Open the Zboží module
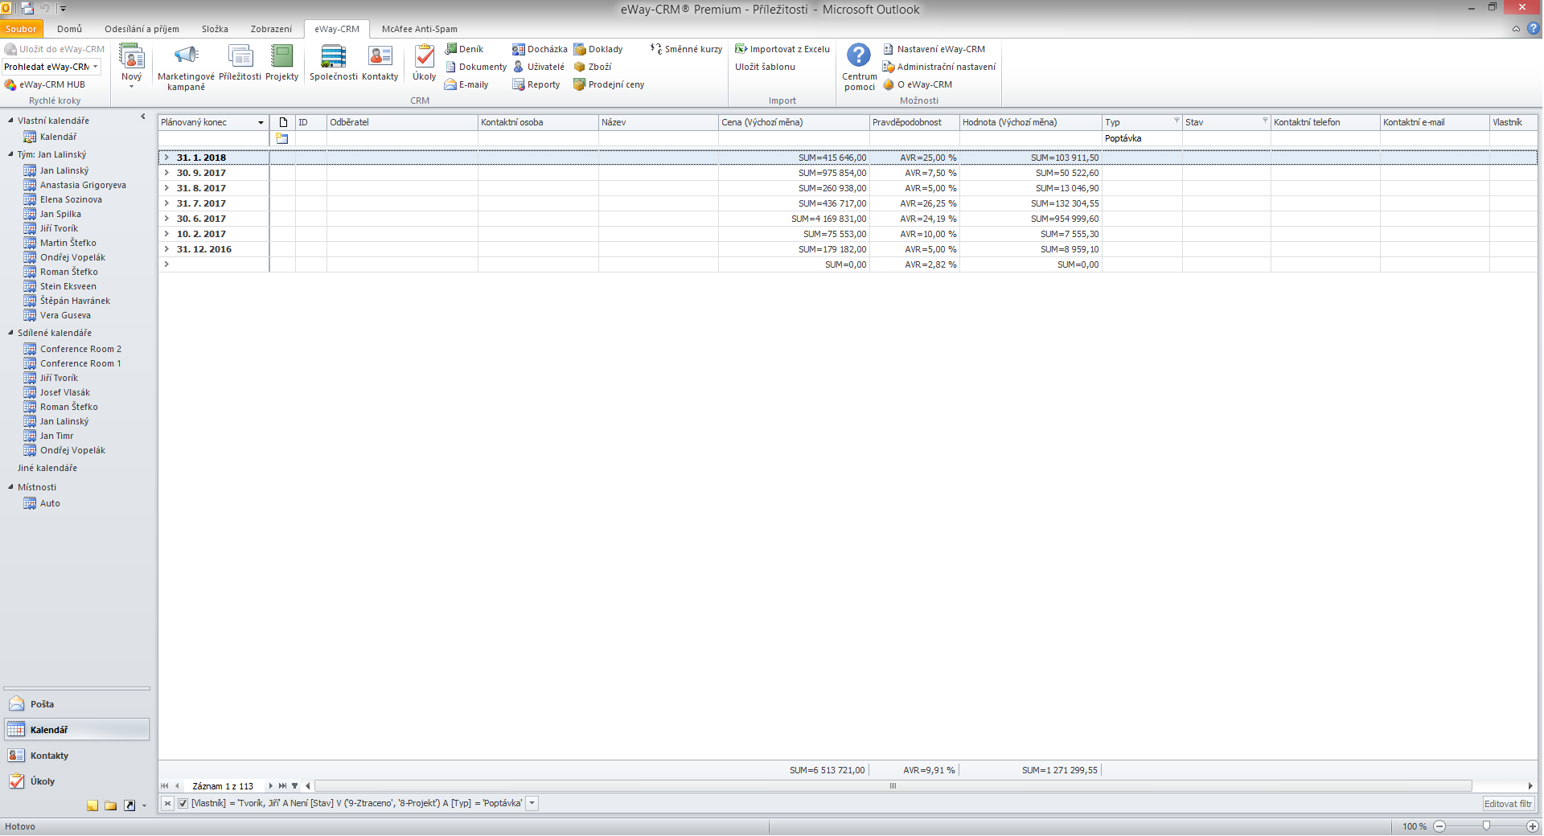 click(x=593, y=67)
